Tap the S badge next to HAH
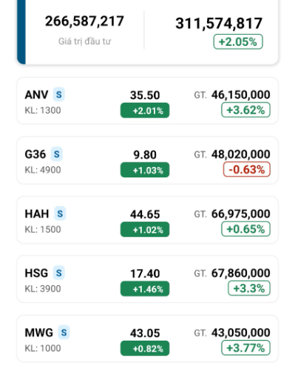Viewport: 295px width, 365px height. click(60, 214)
